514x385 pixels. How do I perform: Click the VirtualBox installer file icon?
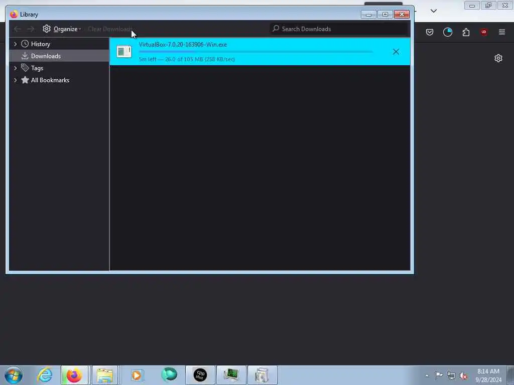click(124, 52)
